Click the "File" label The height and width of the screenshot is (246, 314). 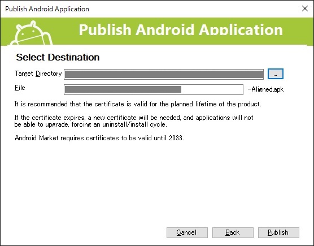pyautogui.click(x=20, y=88)
